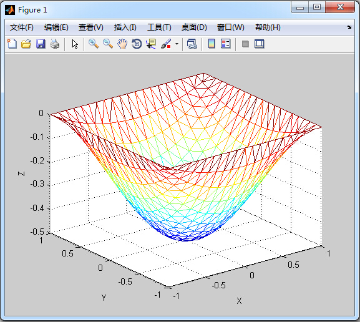Select the Rotate 3D tool
This screenshot has height=322, width=360.
click(x=137, y=44)
